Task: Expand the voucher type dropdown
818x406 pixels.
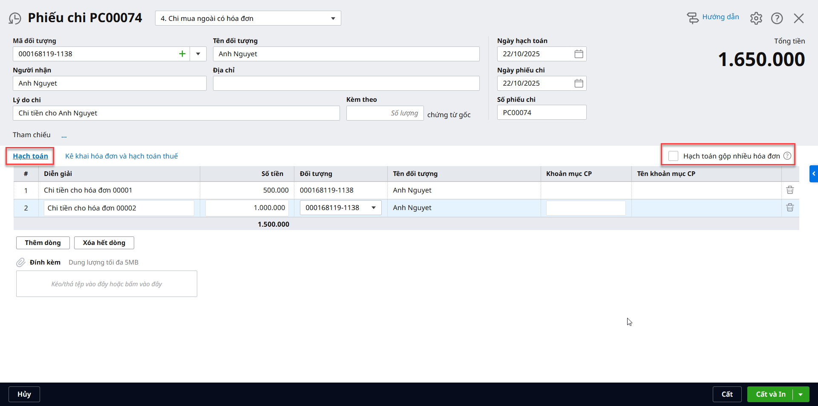Action: point(333,18)
